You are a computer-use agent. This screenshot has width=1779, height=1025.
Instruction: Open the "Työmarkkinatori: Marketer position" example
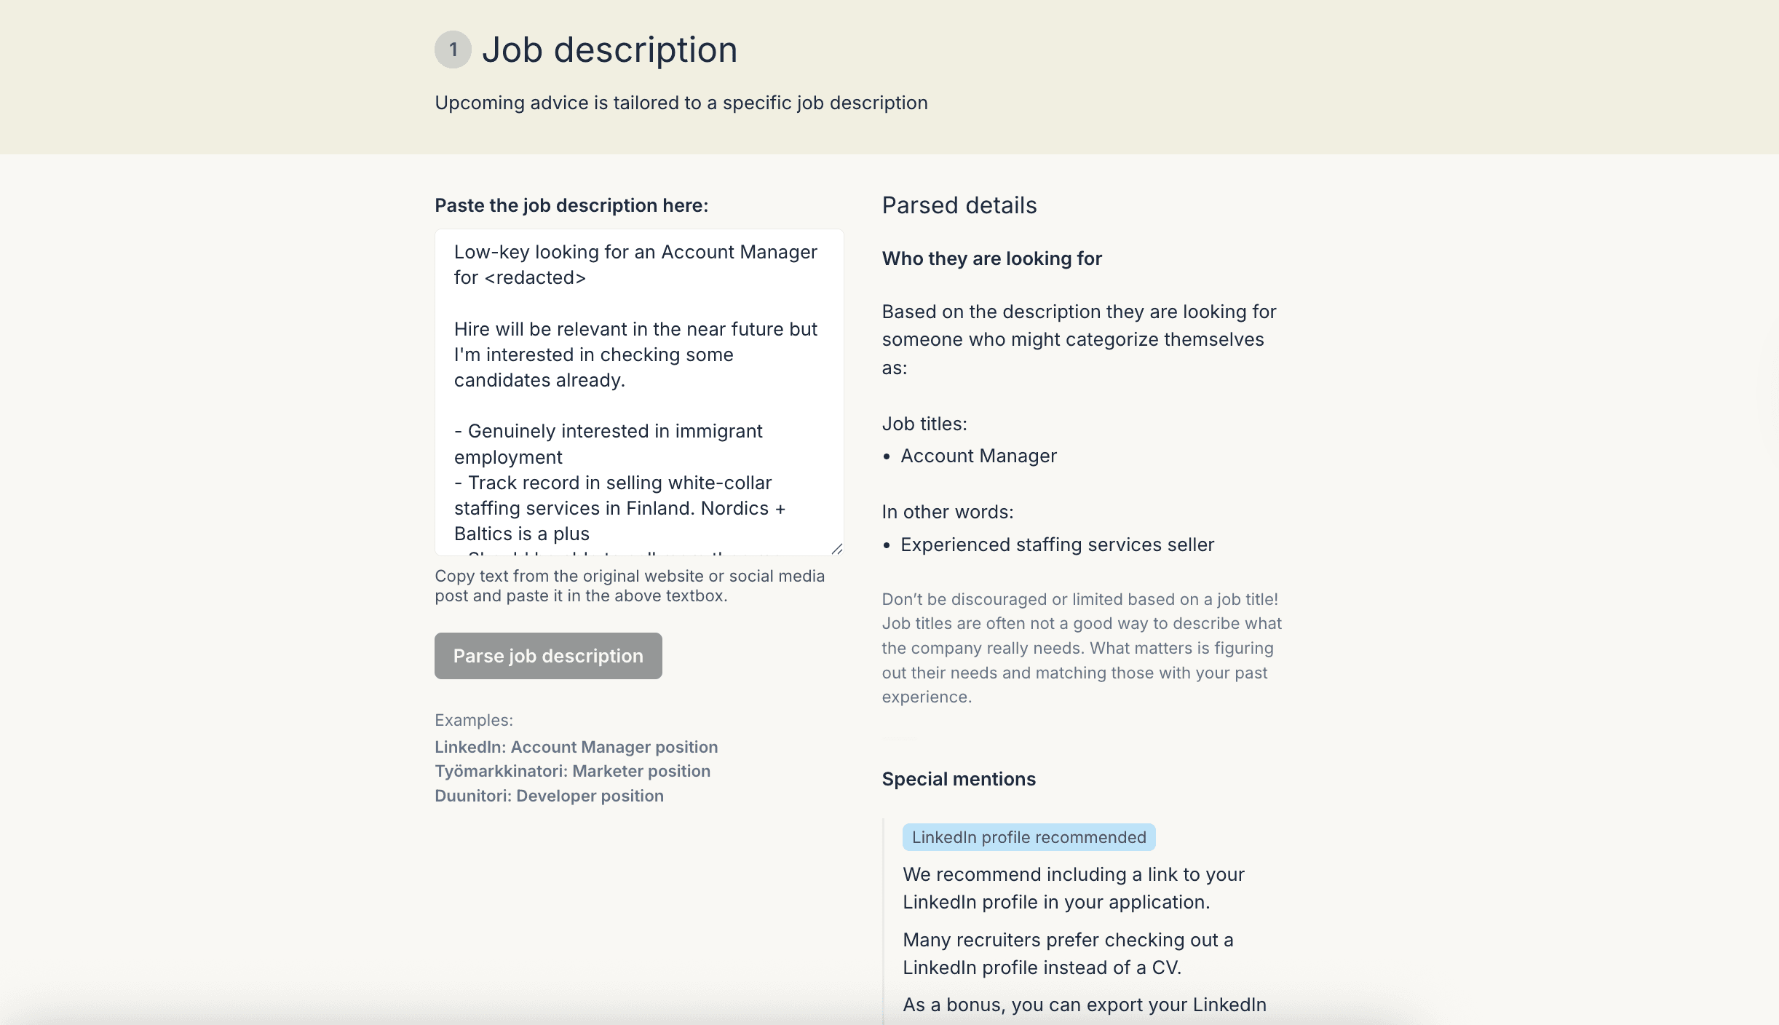click(x=572, y=771)
